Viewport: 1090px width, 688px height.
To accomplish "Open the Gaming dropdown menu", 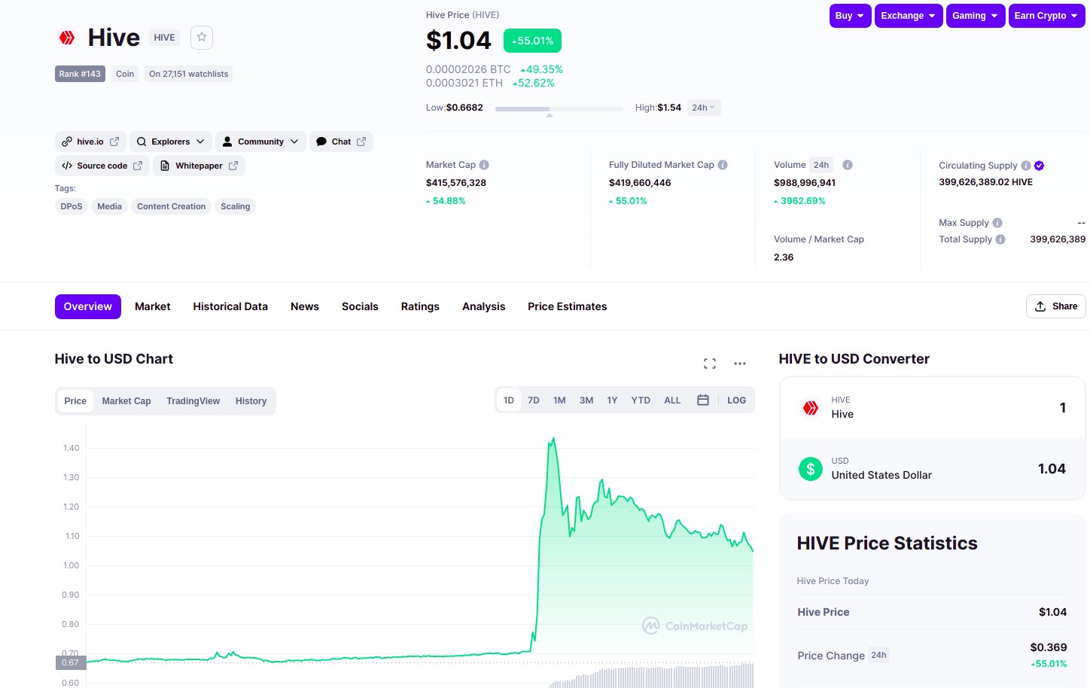I will click(x=976, y=16).
